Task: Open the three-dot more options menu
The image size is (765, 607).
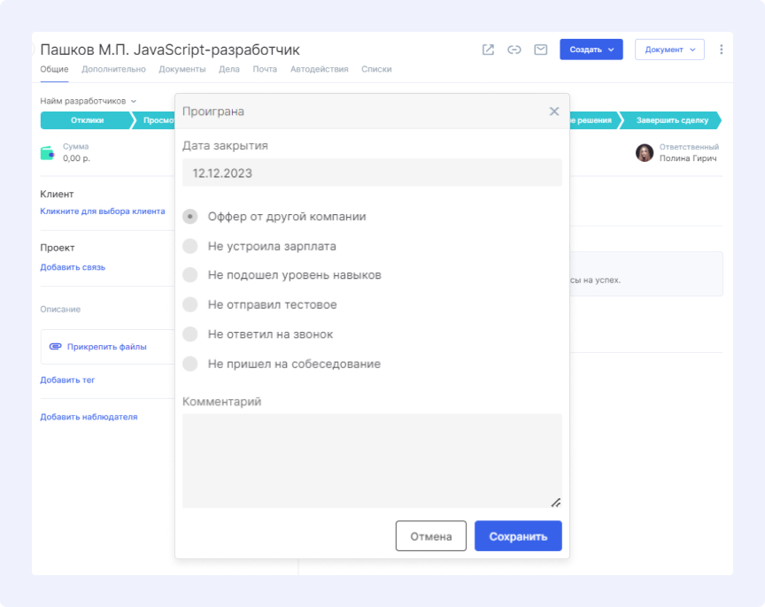Action: point(721,50)
